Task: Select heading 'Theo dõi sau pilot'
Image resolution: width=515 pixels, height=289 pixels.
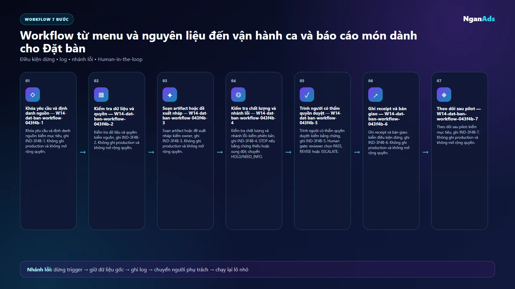Action: pyautogui.click(x=456, y=109)
